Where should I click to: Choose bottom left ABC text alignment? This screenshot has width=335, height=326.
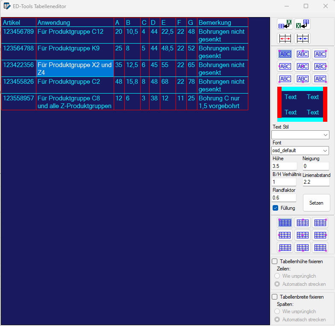click(x=285, y=79)
